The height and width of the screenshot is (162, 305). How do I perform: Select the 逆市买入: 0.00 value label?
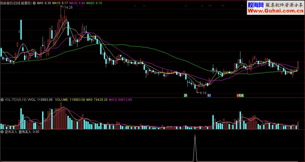point(29,132)
